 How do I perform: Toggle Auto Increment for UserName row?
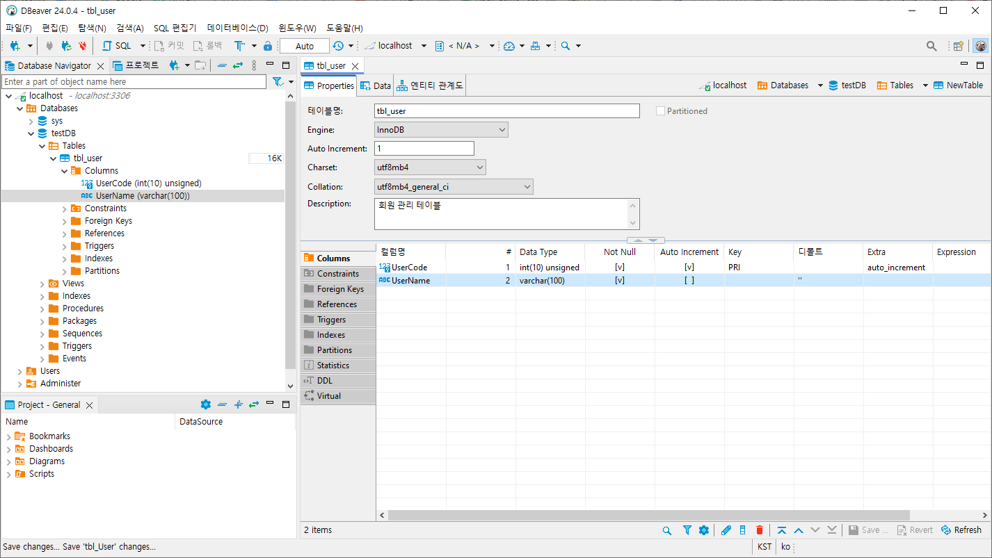(x=689, y=281)
